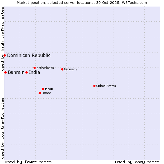This screenshot has height=164, width=164.
Task: Select the Germany data point marker
Action: pyautogui.click(x=62, y=69)
